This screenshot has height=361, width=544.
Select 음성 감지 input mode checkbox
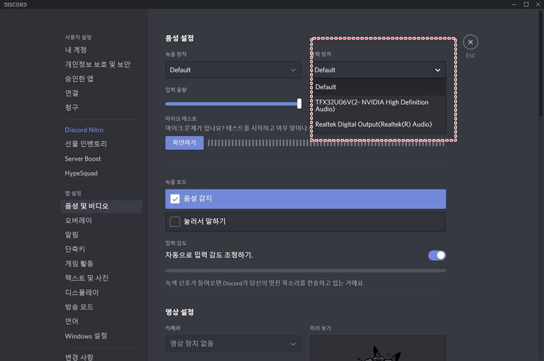(x=175, y=199)
